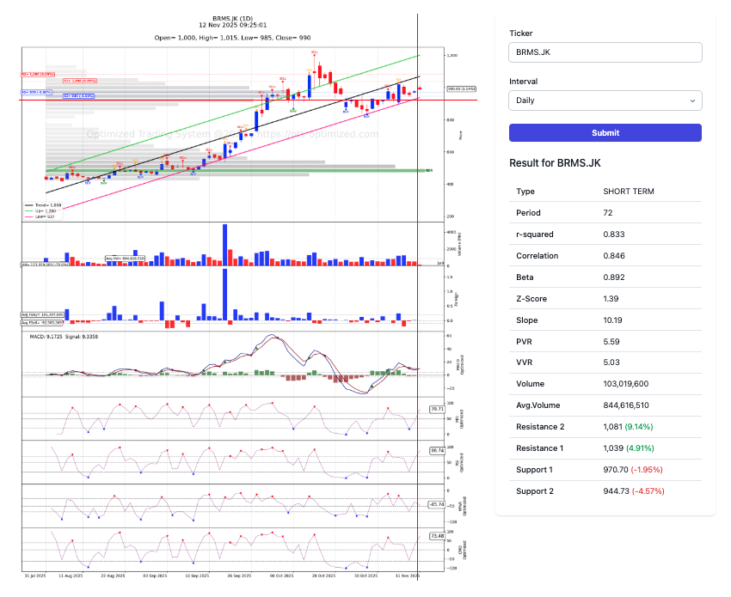Click the 79.71 indicator value box
The width and height of the screenshot is (731, 597).
pos(436,409)
